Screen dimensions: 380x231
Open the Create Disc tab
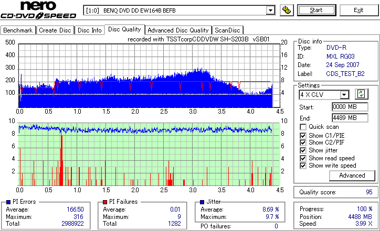55,30
